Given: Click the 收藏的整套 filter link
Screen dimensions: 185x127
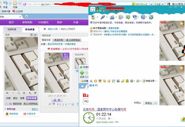Looking at the screenshot, I should point(71,44).
